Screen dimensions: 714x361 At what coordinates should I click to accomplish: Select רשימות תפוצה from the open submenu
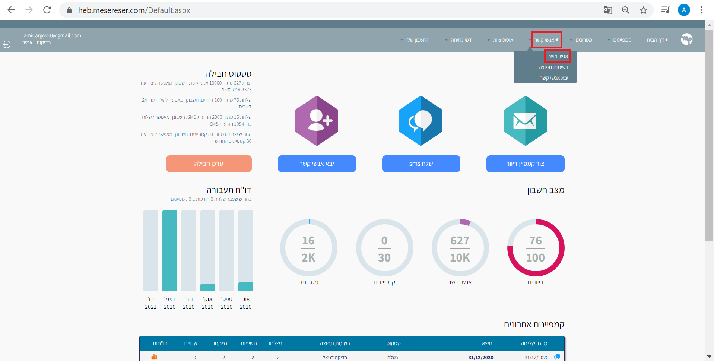553,67
